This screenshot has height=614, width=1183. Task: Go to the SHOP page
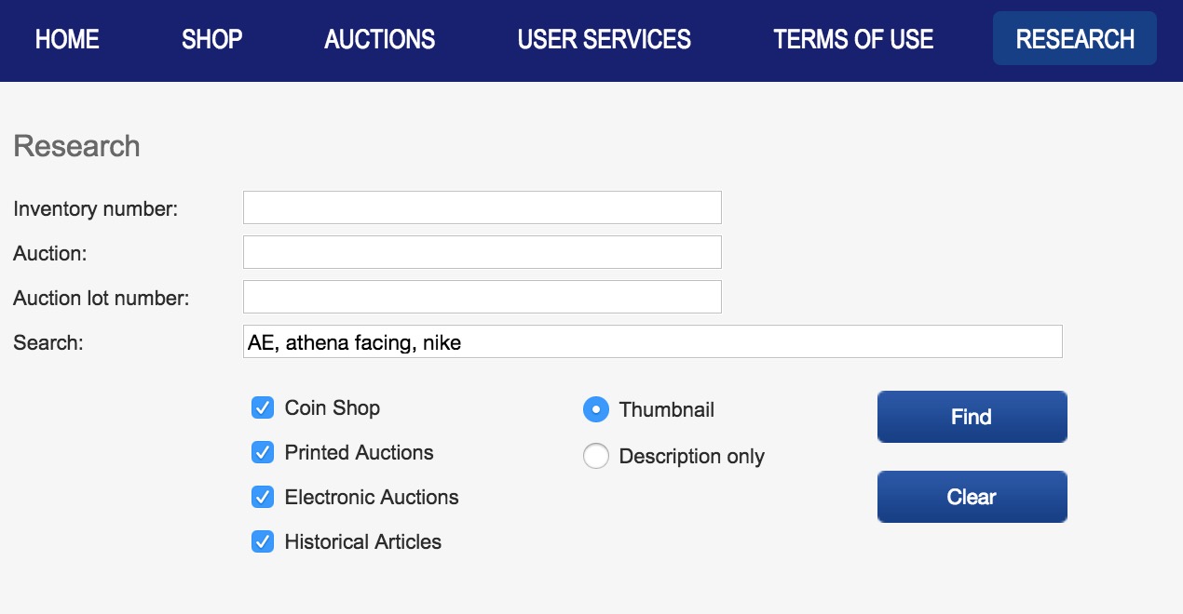click(211, 39)
